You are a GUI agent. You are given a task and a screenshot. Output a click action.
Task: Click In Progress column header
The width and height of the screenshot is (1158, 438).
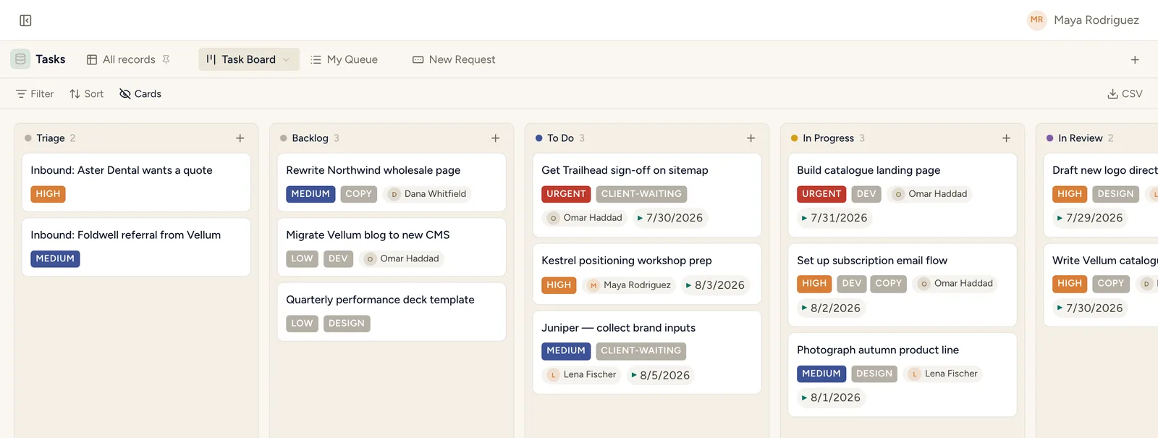coord(828,138)
